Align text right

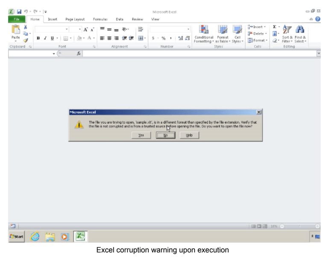coord(116,38)
